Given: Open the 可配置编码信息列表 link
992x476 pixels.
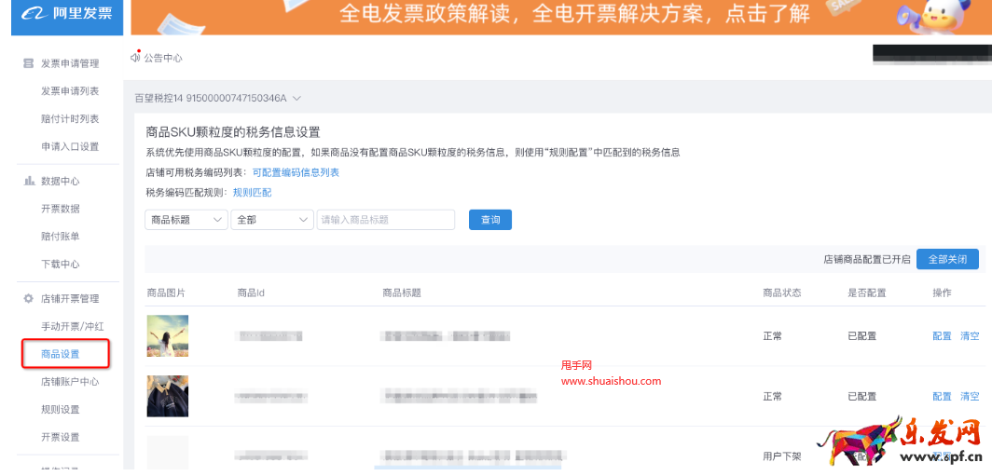Looking at the screenshot, I should click(296, 172).
